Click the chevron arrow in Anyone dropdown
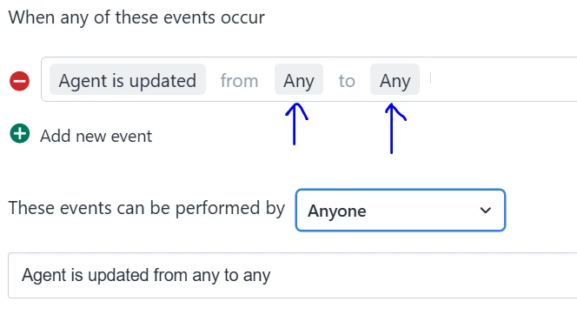Screen dimensions: 577x315 click(486, 211)
